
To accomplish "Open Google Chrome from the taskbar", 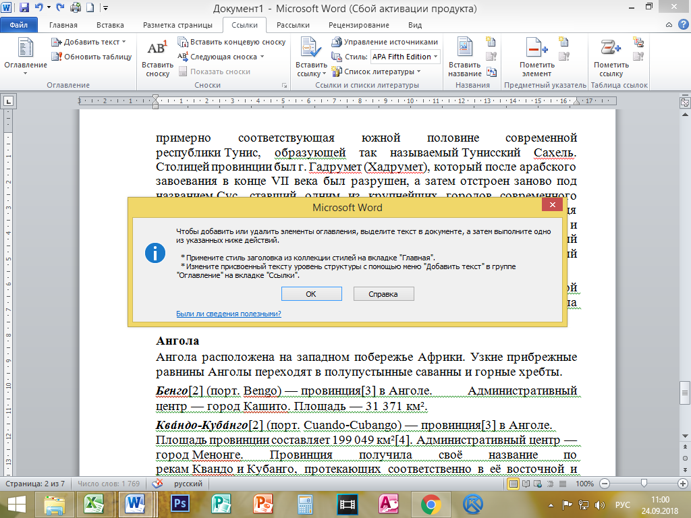I will tap(431, 505).
